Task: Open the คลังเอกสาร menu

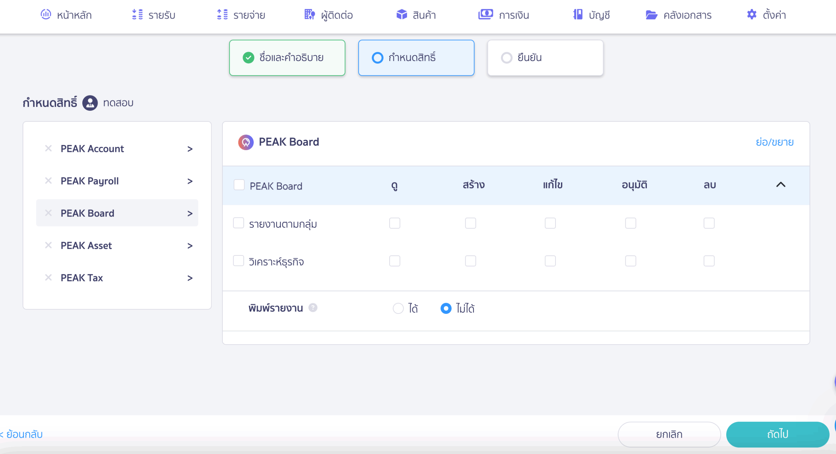Action: [678, 15]
